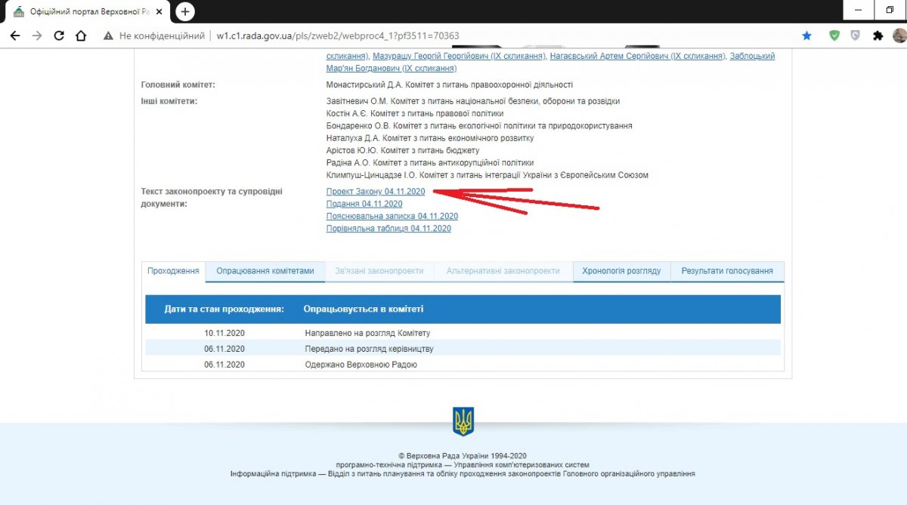Open the Хронологія розгляду tab

coord(622,271)
